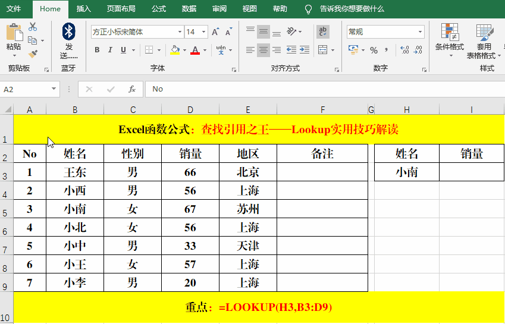505x324 pixels.
Task: Open the font name dropdown
Action: (x=180, y=32)
